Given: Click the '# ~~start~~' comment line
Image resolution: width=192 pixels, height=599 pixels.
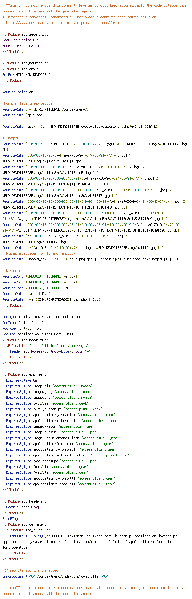Looking at the screenshot, I should (94, 8).
